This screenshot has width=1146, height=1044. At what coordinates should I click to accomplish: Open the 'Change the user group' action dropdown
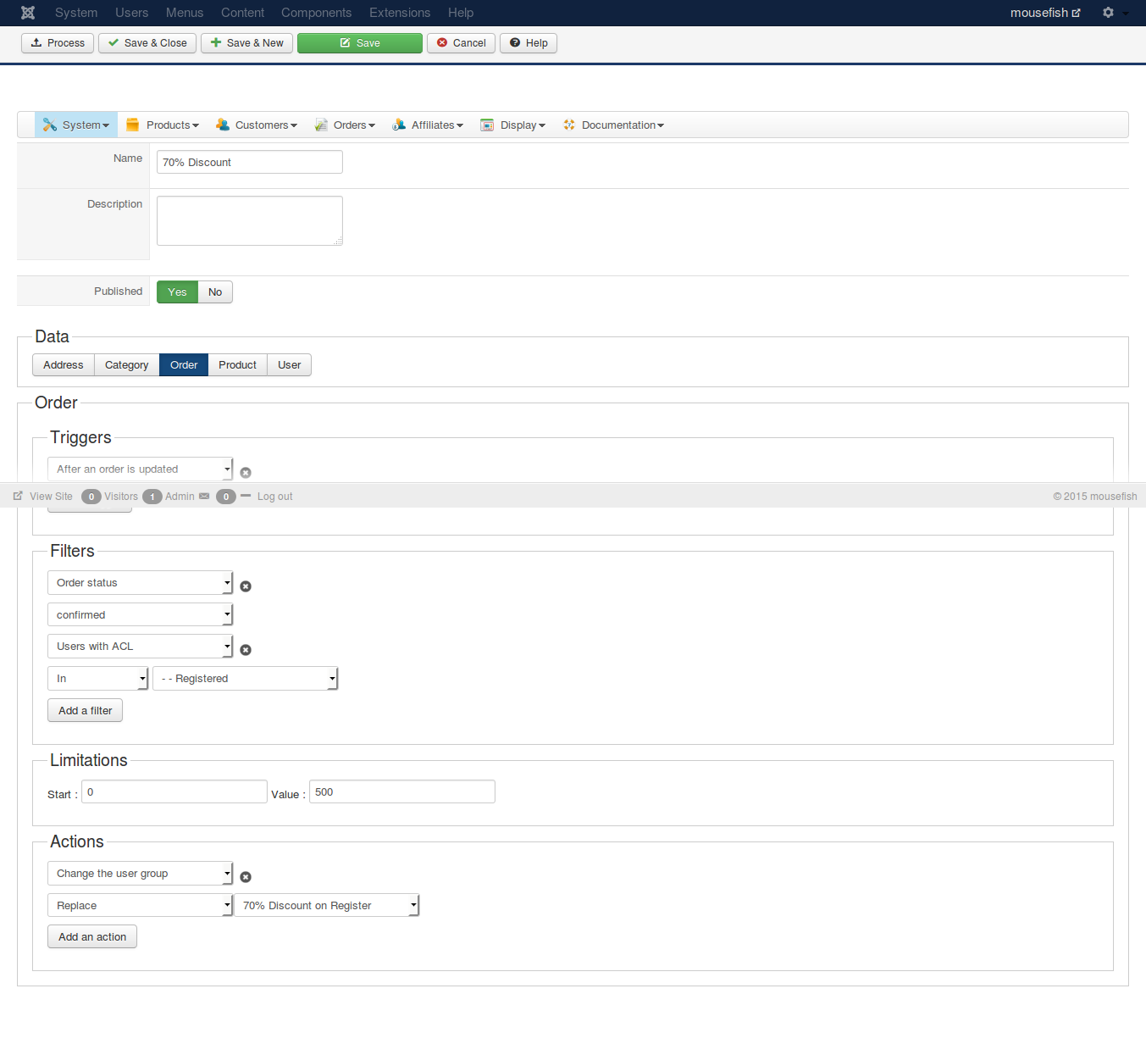[x=140, y=874]
